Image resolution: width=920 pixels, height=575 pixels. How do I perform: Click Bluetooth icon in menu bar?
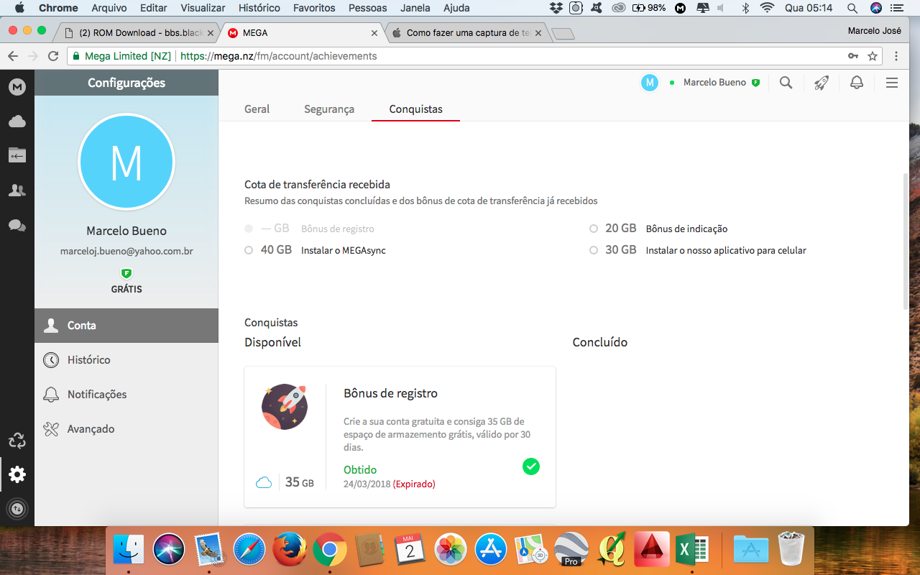tap(745, 8)
